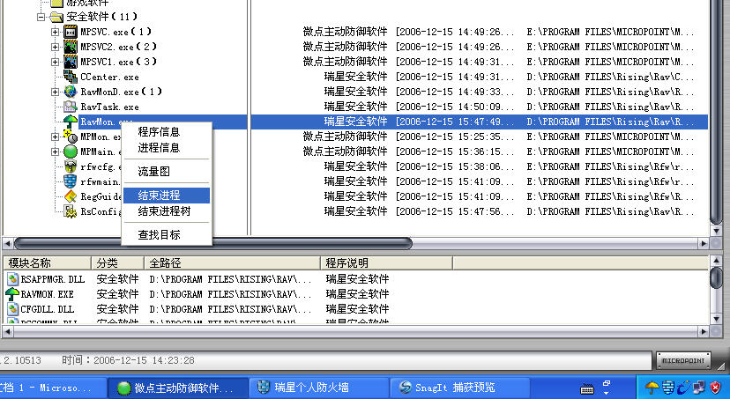Click the green ball MPMain icon
The height and width of the screenshot is (399, 730).
(71, 151)
